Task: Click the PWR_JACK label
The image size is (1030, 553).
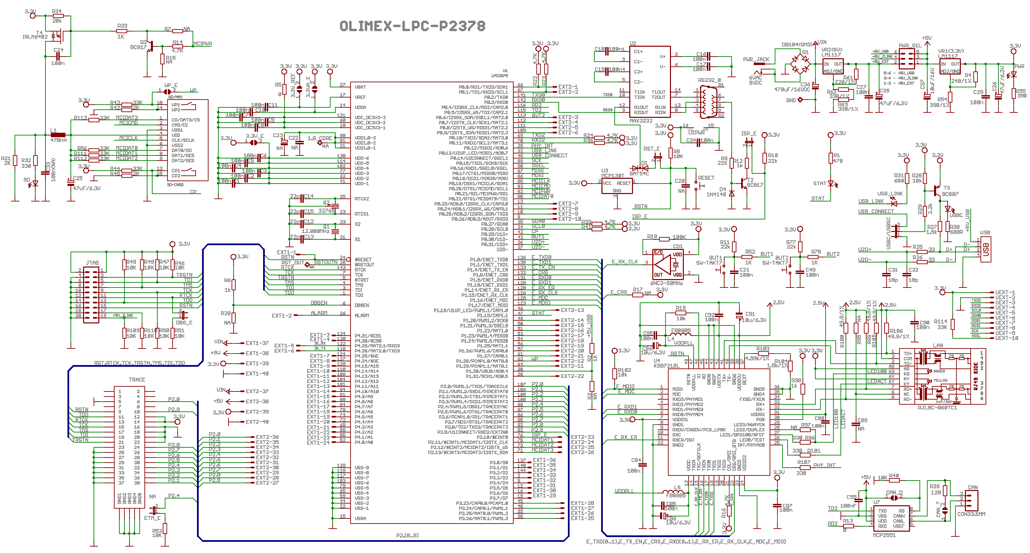Action: [x=756, y=60]
